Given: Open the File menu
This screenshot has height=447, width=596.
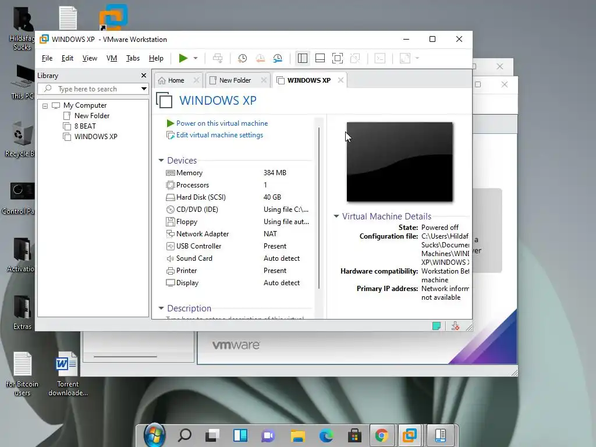Looking at the screenshot, I should 47,58.
